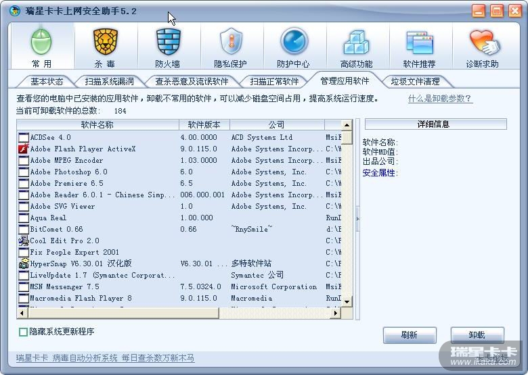
Task: Click the 刷新 refresh button
Action: (410, 335)
